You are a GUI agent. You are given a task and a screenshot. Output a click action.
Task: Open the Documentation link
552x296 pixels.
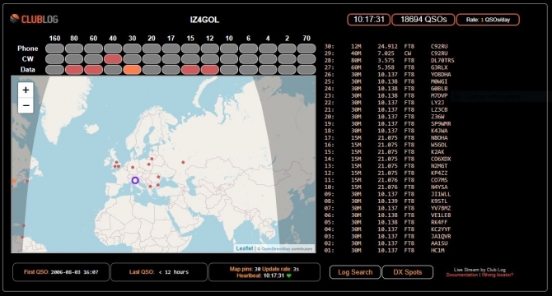coord(462,275)
